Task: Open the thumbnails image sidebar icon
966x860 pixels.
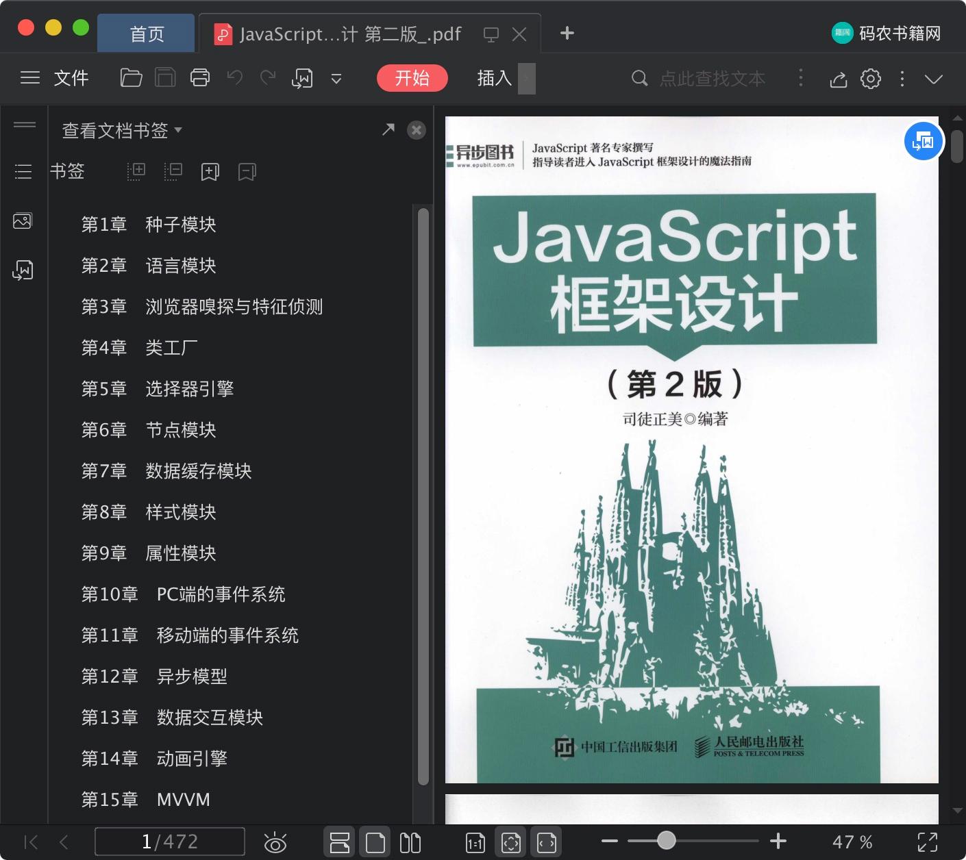Action: pyautogui.click(x=23, y=220)
